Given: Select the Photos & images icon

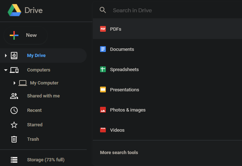Looking at the screenshot, I should click(103, 110).
